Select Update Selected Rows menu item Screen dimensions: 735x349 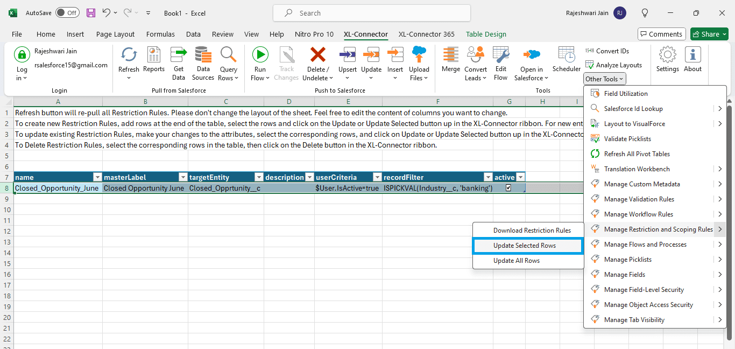[525, 246]
